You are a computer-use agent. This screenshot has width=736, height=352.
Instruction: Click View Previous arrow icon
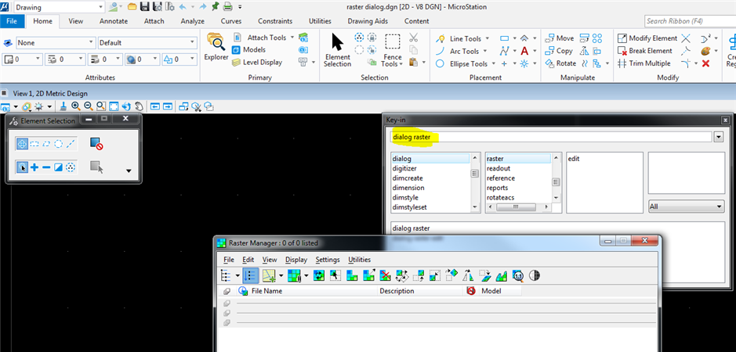[155, 107]
